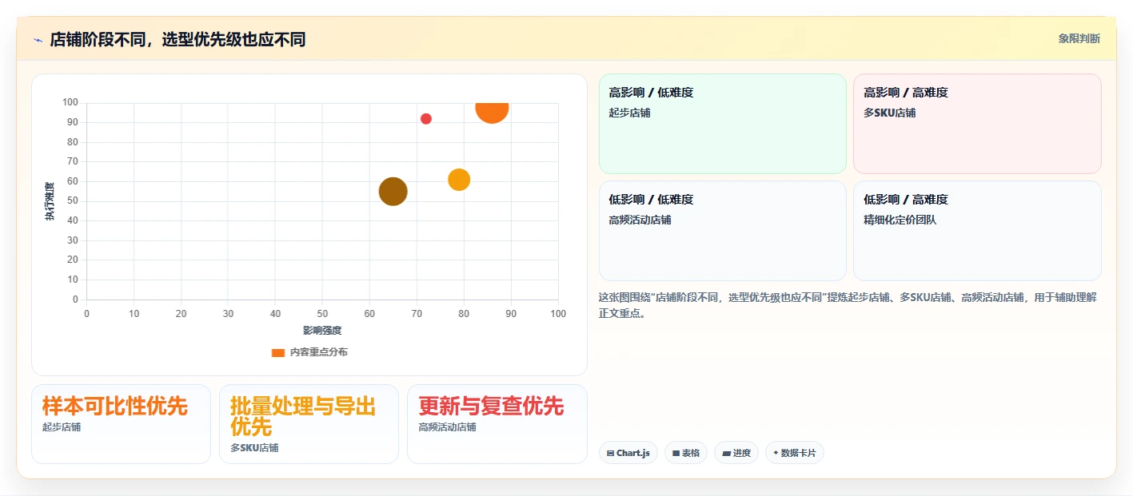Screen dimensions: 1133x496
Task: Click the 表格 tag pill
Action: pos(686,453)
